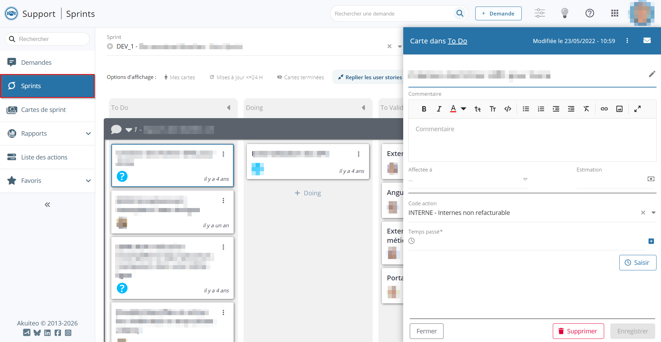This screenshot has width=661, height=342.
Task: Click the envelope icon in card header
Action: click(x=647, y=41)
